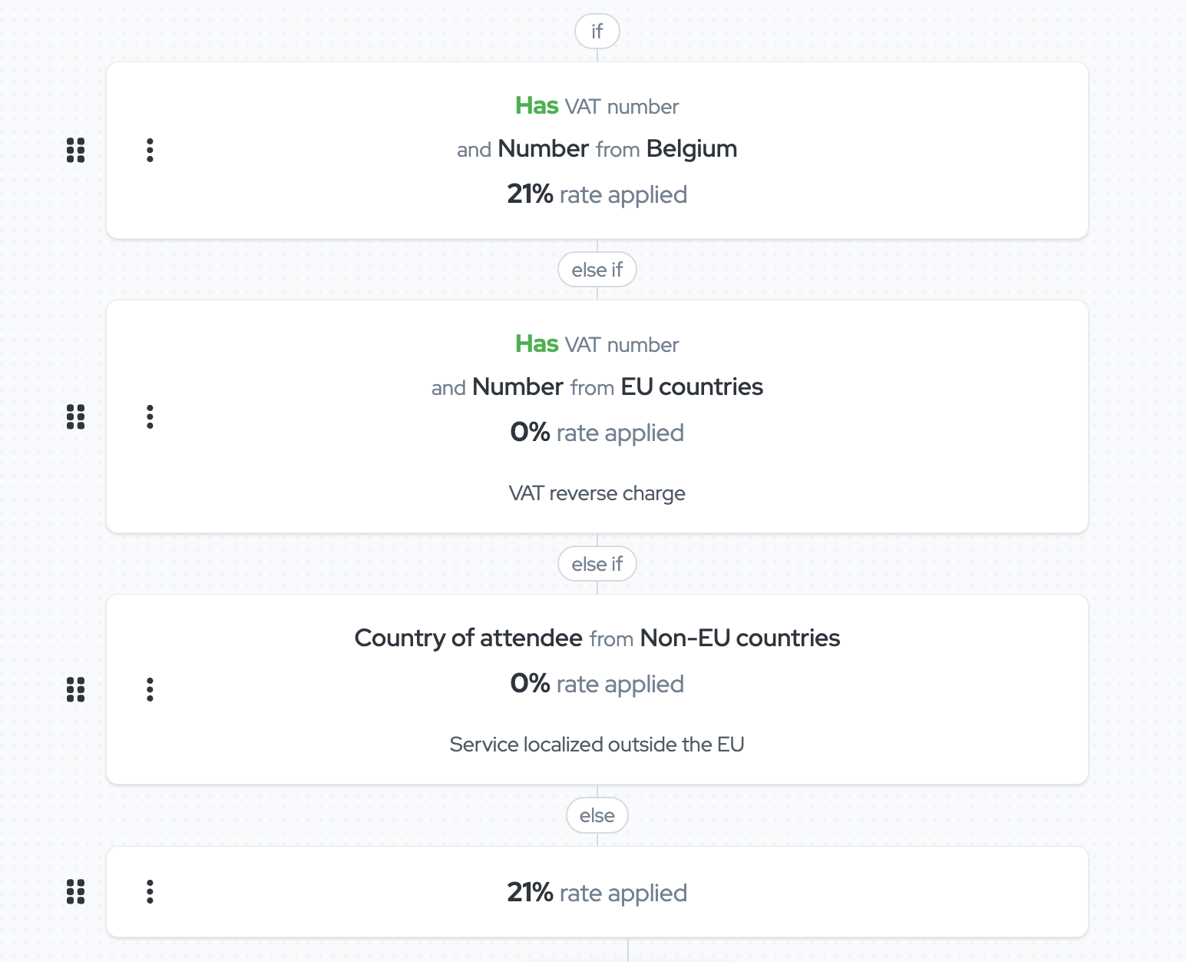
Task: Click the else pill above the last rule
Action: click(x=597, y=815)
